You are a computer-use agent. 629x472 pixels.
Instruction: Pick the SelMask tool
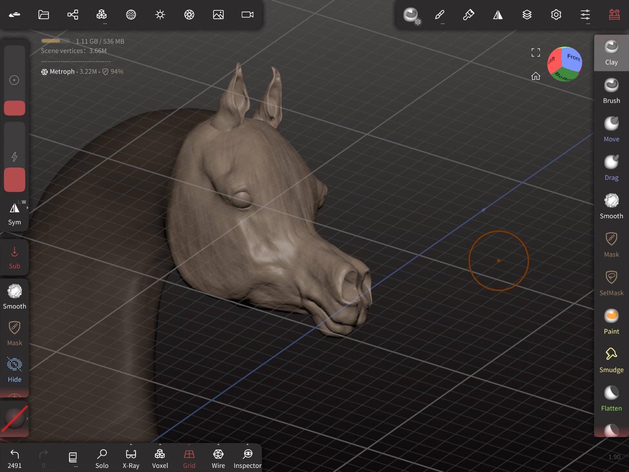tap(611, 283)
